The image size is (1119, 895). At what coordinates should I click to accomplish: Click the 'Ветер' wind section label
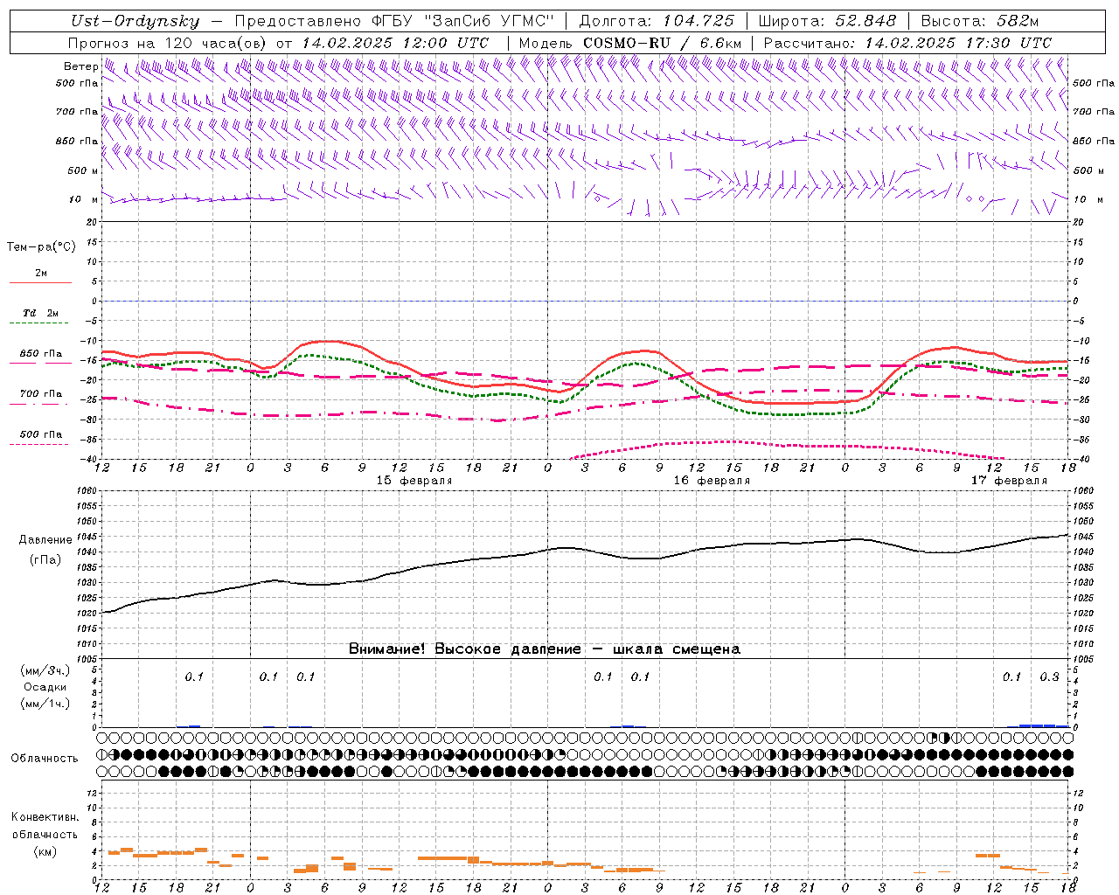[x=81, y=66]
